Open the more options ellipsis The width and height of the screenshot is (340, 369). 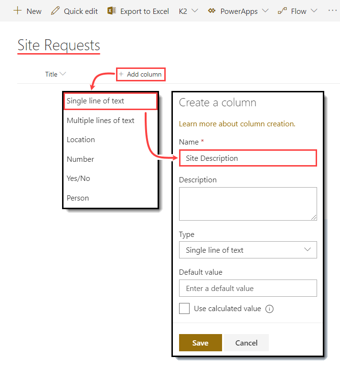pyautogui.click(x=332, y=11)
